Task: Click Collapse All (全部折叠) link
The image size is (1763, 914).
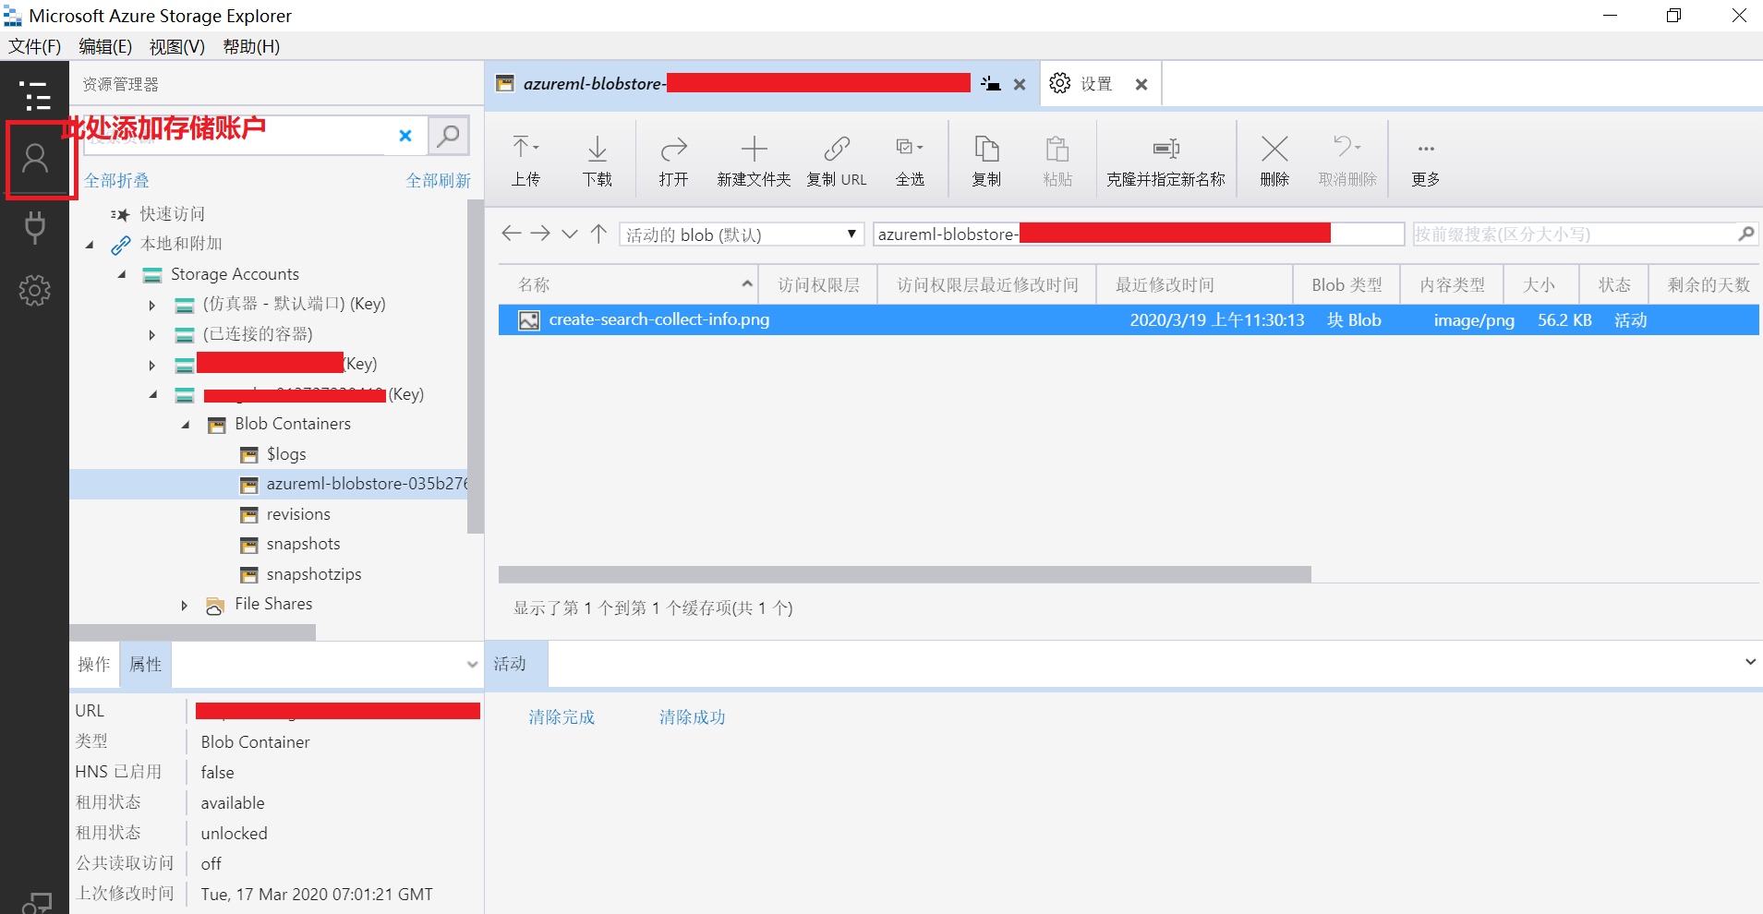Action: coord(116,180)
